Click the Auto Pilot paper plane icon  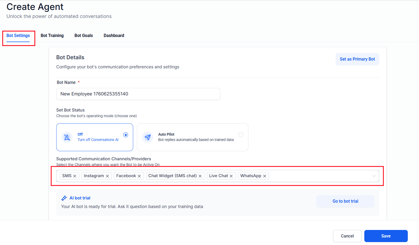[148, 137]
